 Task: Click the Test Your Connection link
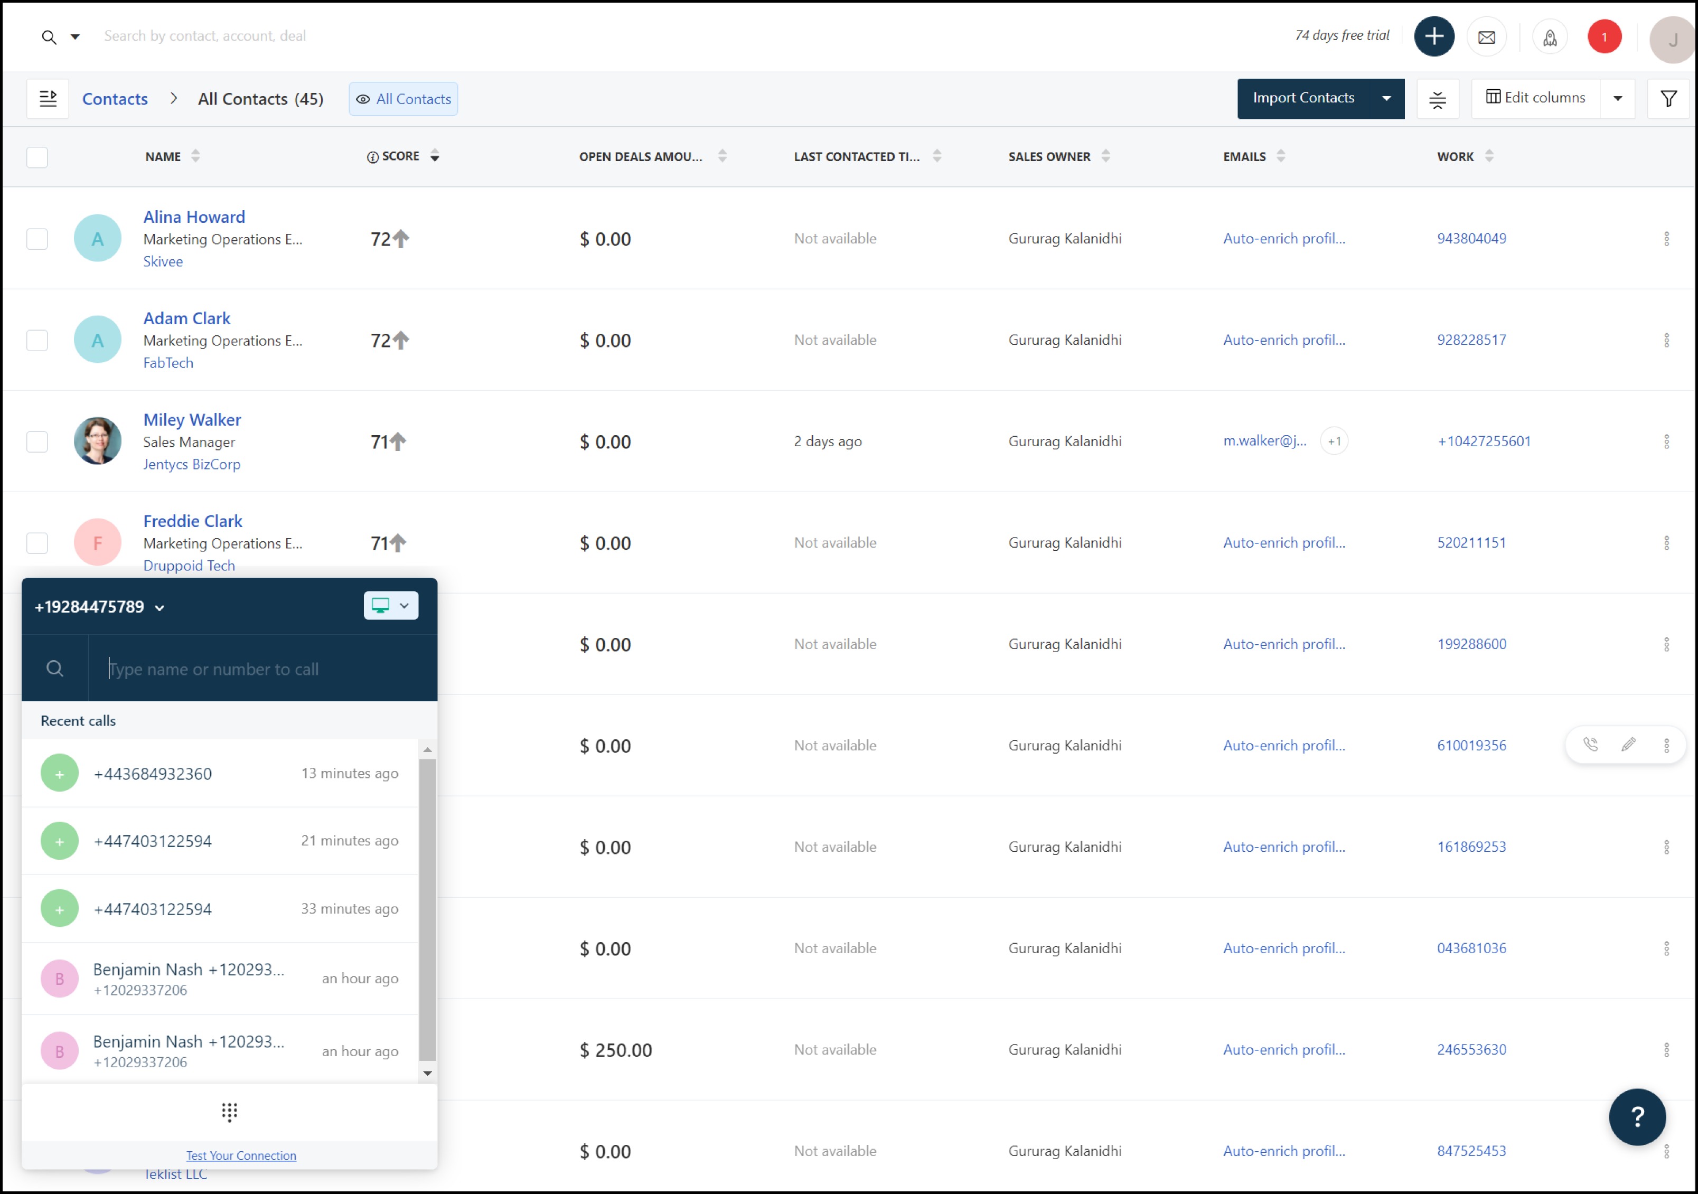tap(241, 1155)
